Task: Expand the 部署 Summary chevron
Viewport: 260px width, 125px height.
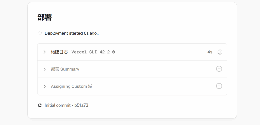Action: (x=45, y=69)
